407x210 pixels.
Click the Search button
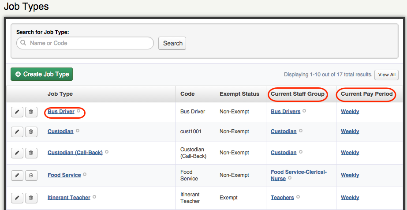[172, 43]
